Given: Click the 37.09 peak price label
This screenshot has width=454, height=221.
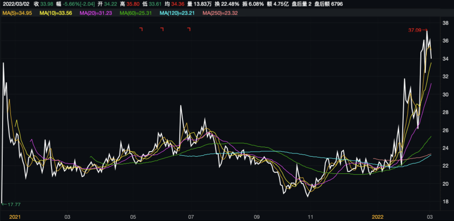Looking at the screenshot, I should 416,30.
